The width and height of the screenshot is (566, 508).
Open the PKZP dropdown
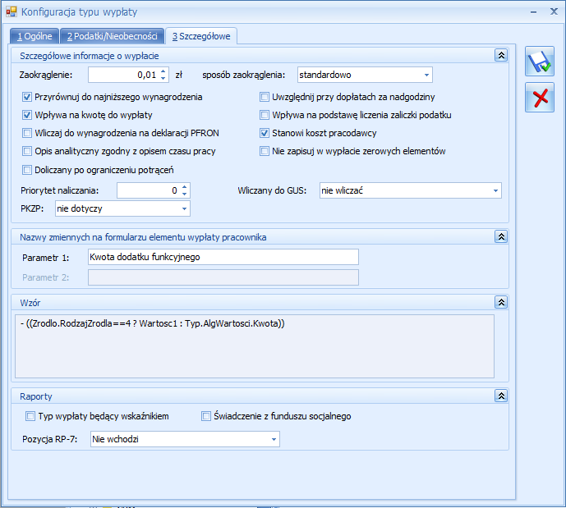tap(184, 208)
